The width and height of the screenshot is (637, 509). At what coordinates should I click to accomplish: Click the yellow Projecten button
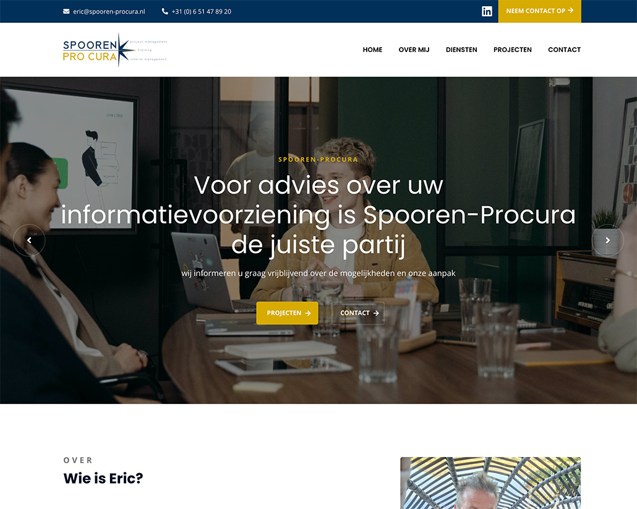pyautogui.click(x=287, y=313)
